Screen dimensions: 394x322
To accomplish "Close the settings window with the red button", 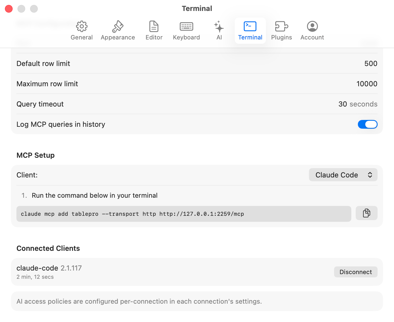I will point(9,9).
